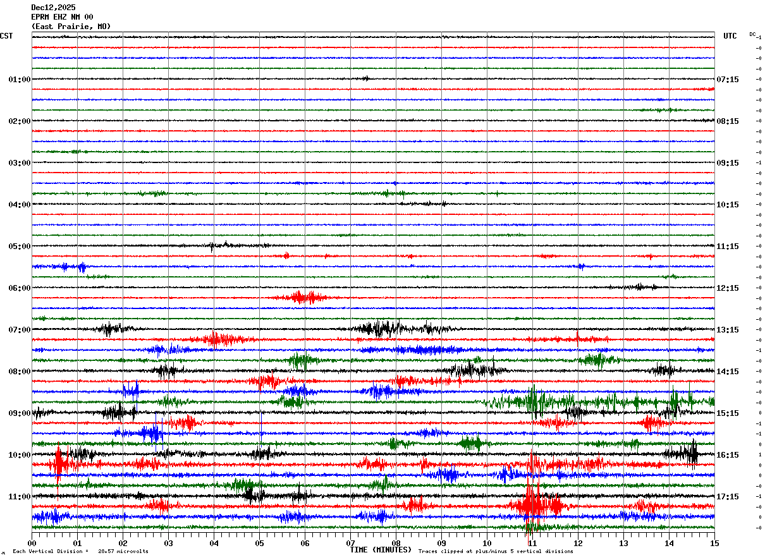
Task: Select the station code EPRM EHZ NM 00
Action: 62,17
